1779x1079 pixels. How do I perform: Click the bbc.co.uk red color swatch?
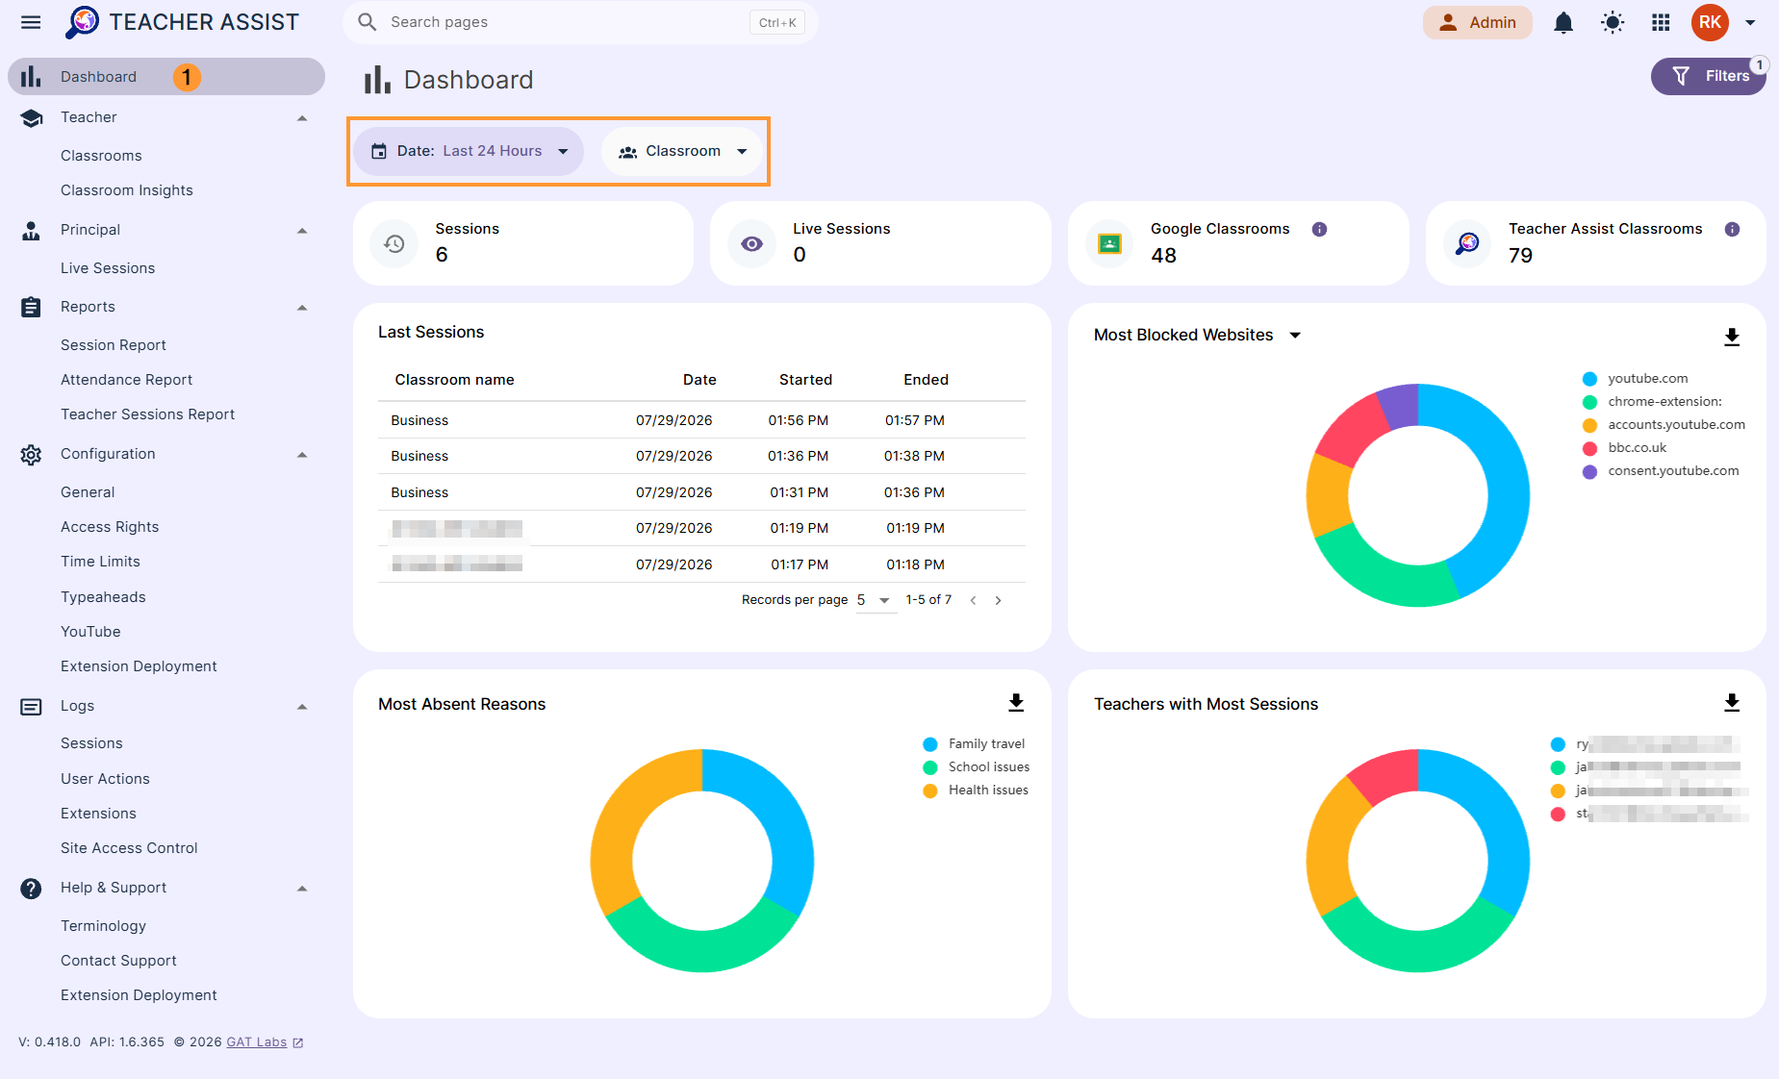[1589, 448]
